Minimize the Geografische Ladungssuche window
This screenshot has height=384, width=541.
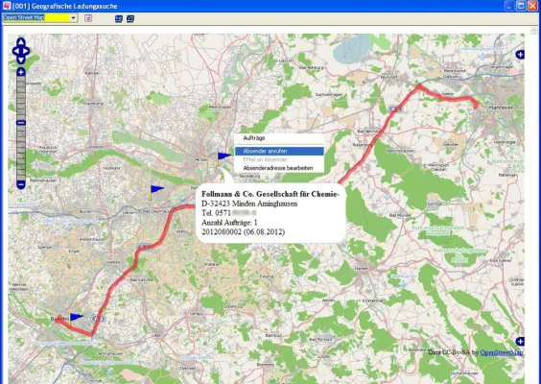509,6
